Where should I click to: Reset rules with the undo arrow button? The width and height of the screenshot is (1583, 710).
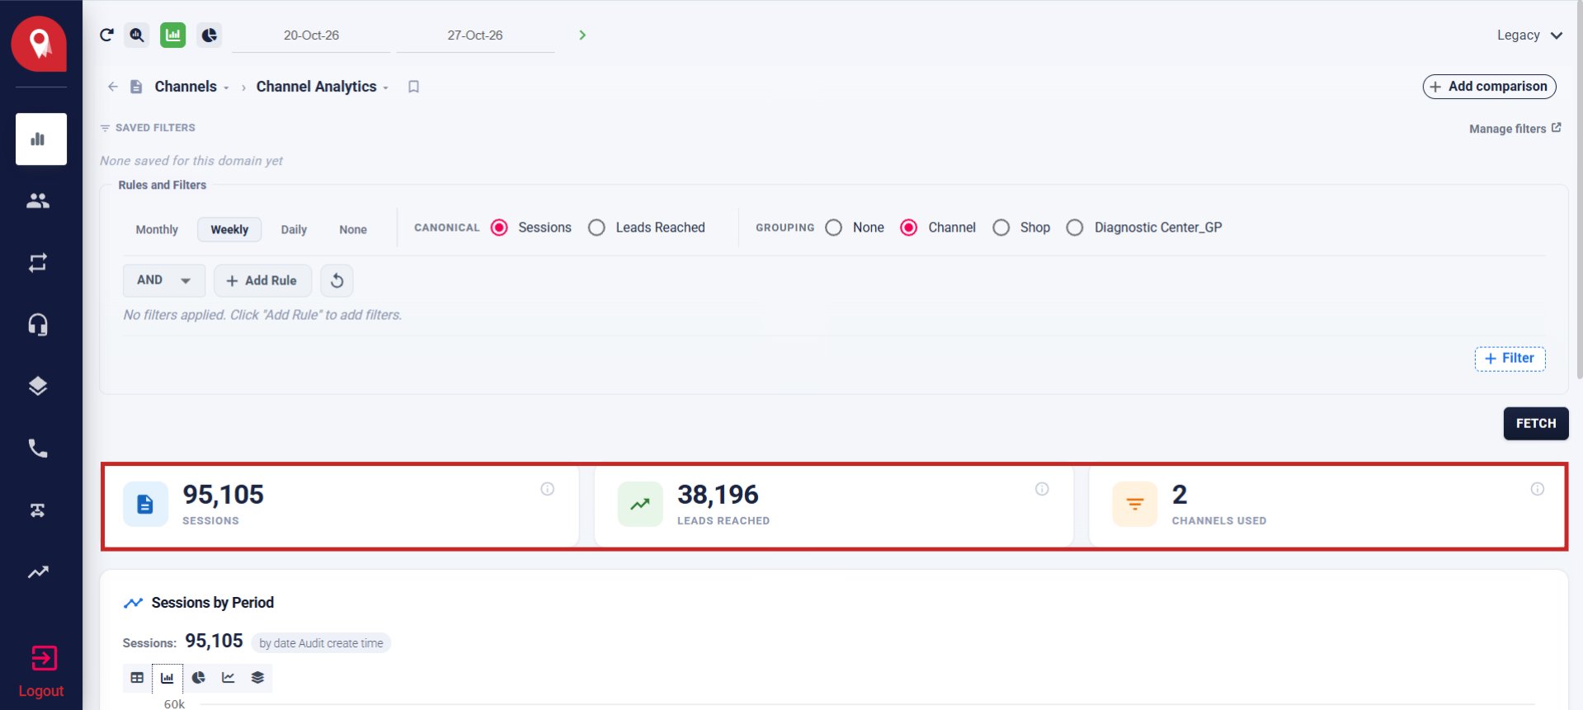(337, 280)
